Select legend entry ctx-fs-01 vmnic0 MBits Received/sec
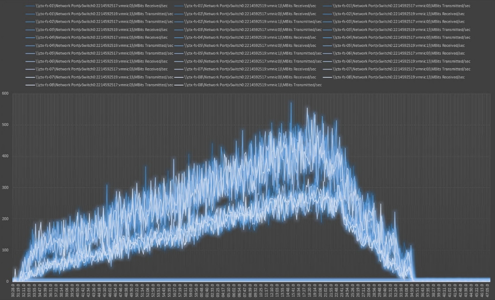 [x=97, y=6]
